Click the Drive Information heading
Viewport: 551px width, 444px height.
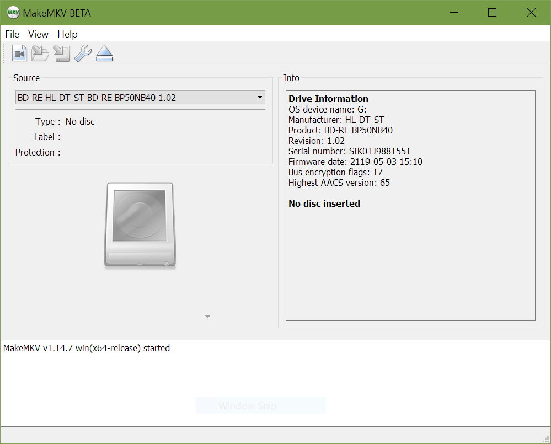(x=328, y=99)
